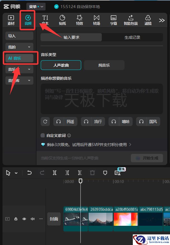Add a marker on the timeline
The width and height of the screenshot is (170, 245).
click(x=105, y=173)
